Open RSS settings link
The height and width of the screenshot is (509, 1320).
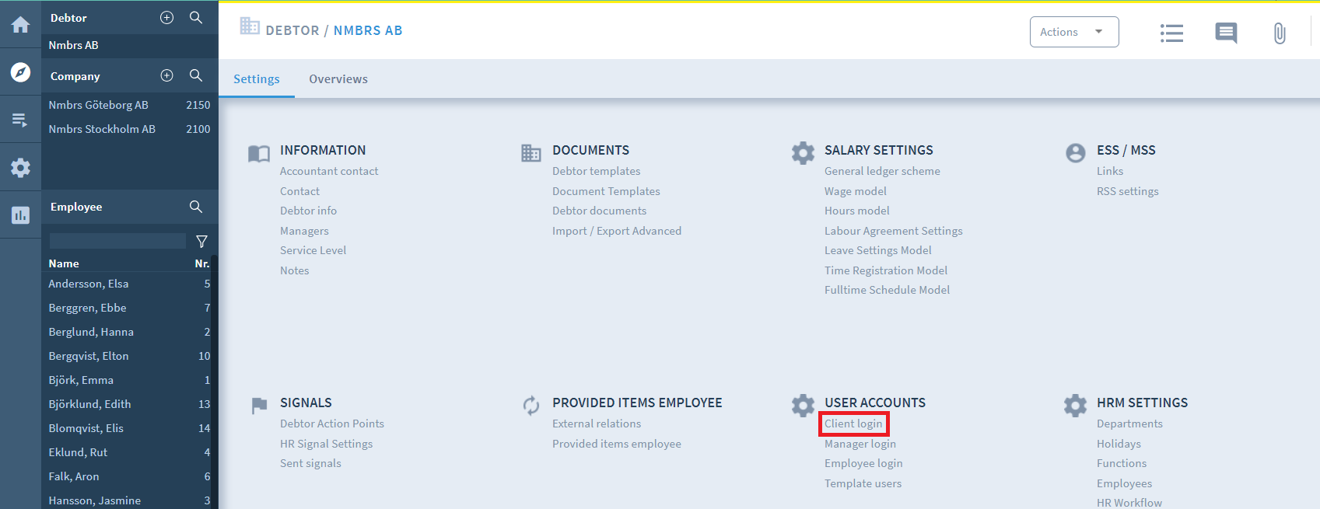coord(1128,191)
